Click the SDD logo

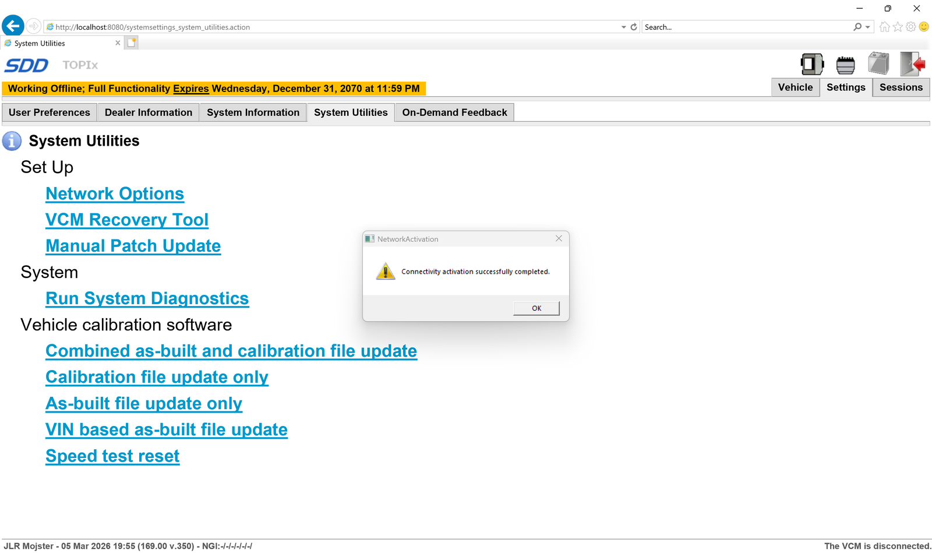[26, 65]
